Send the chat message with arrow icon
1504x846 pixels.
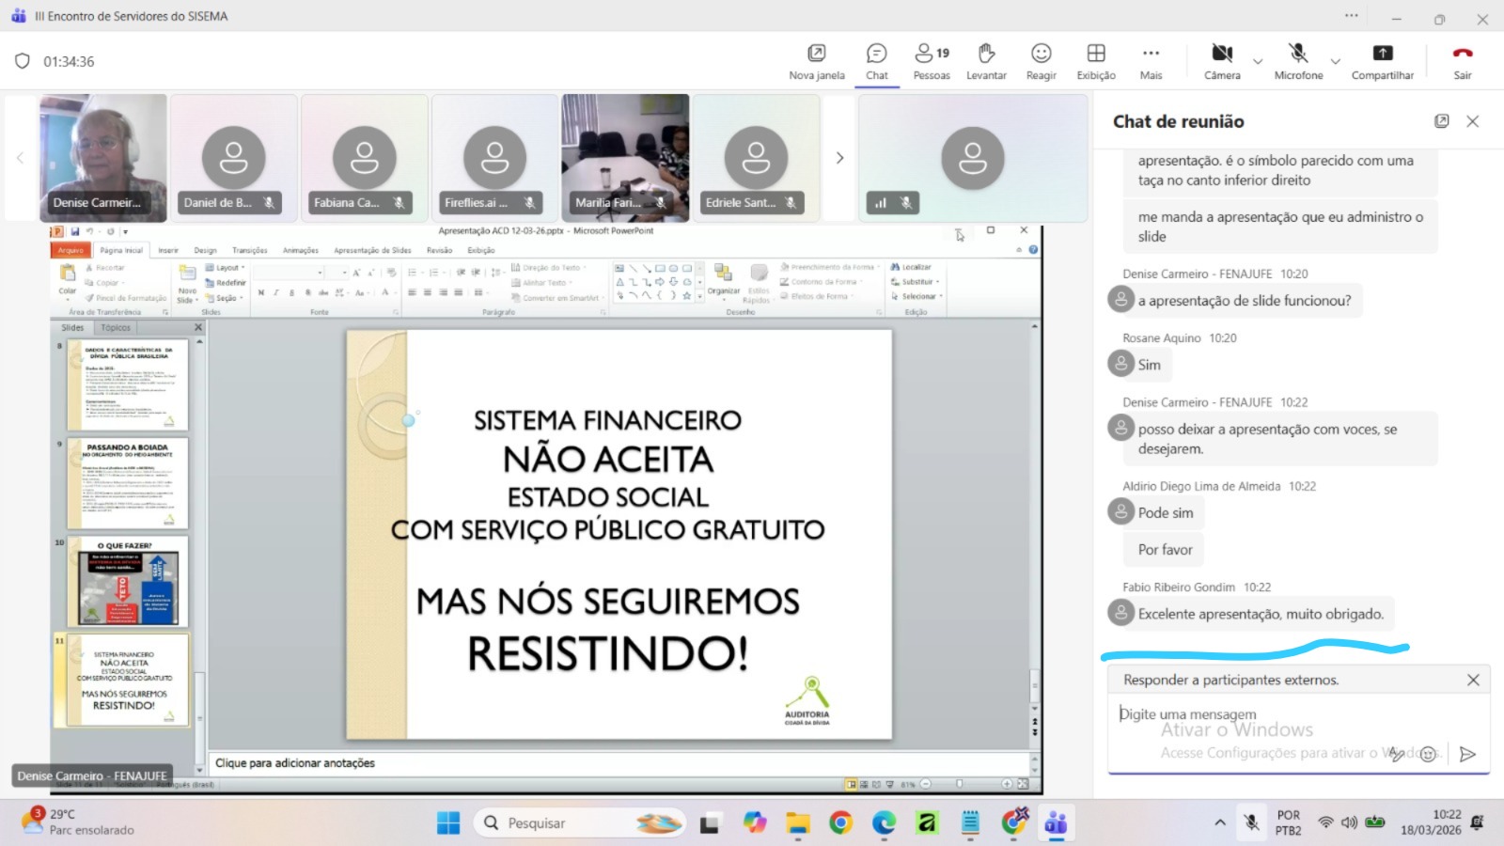[1467, 754]
